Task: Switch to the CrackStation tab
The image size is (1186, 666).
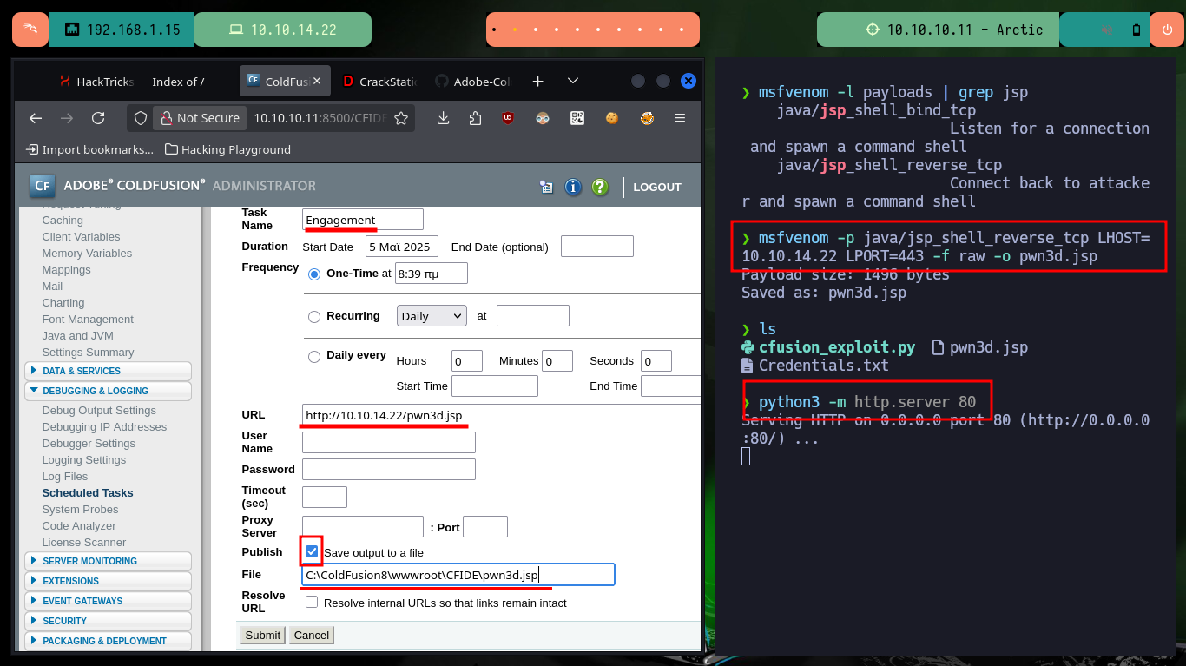Action: pos(379,81)
